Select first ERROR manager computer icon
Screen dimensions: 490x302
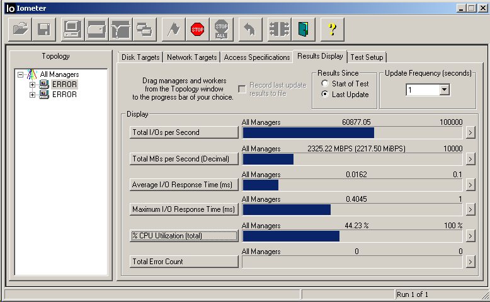tap(44, 84)
